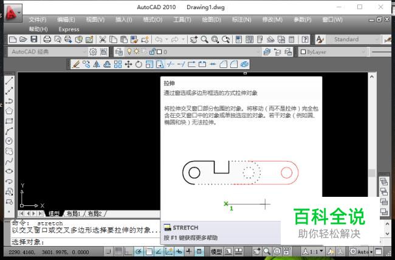Select the Chamfer tool
This screenshot has height=260, width=395.
(x=223, y=64)
